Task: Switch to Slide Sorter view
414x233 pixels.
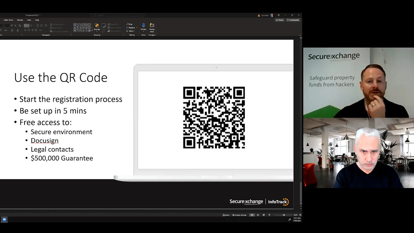Action: coord(258,215)
